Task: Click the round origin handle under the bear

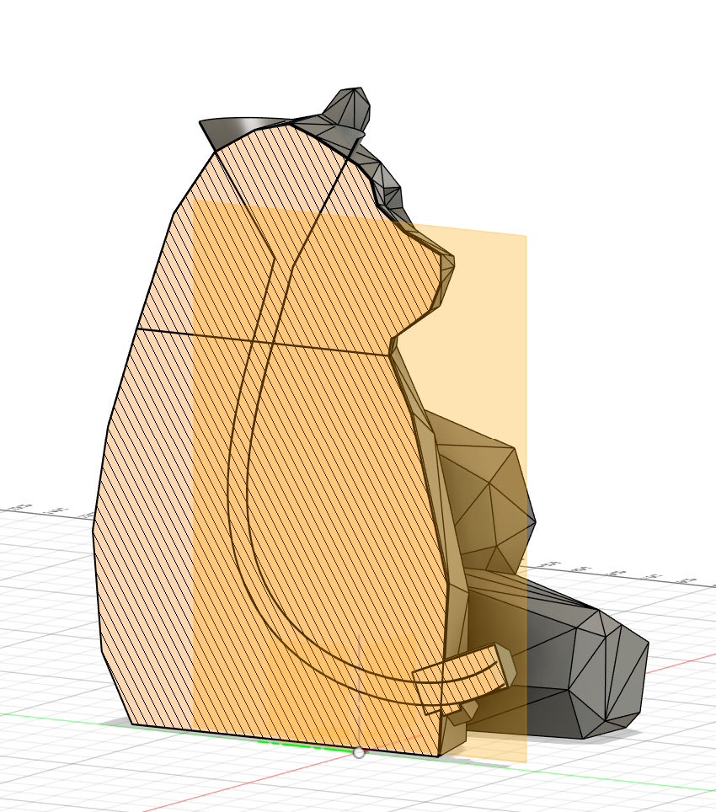Action: pyautogui.click(x=359, y=752)
